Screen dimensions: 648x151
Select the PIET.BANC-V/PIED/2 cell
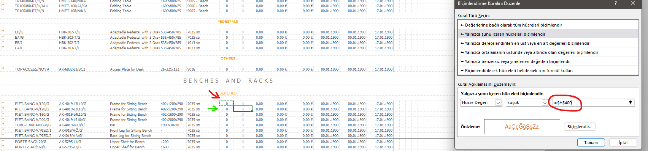pyautogui.click(x=33, y=136)
